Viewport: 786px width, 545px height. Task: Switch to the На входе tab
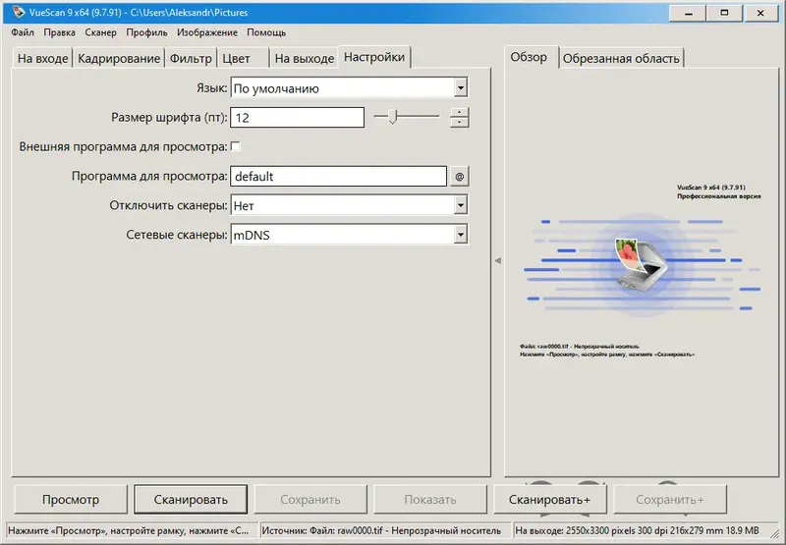tap(42, 59)
